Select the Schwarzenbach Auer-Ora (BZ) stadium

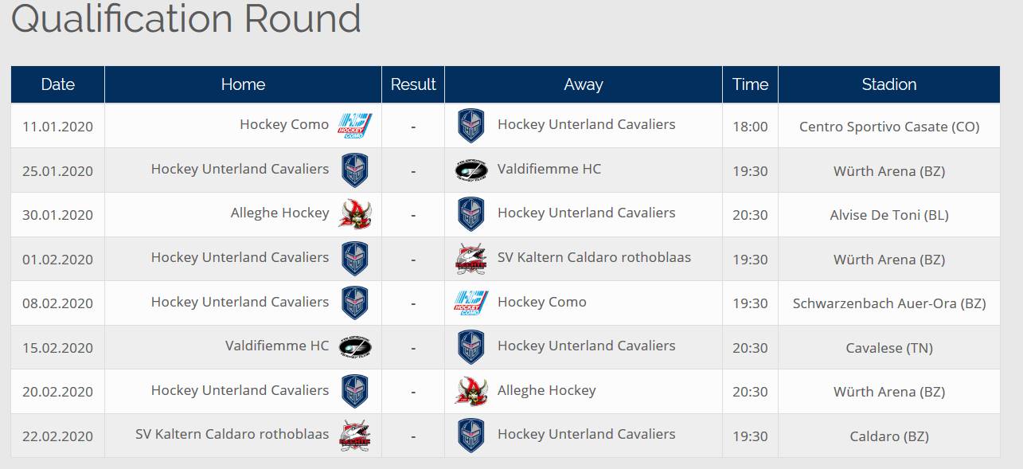point(889,303)
